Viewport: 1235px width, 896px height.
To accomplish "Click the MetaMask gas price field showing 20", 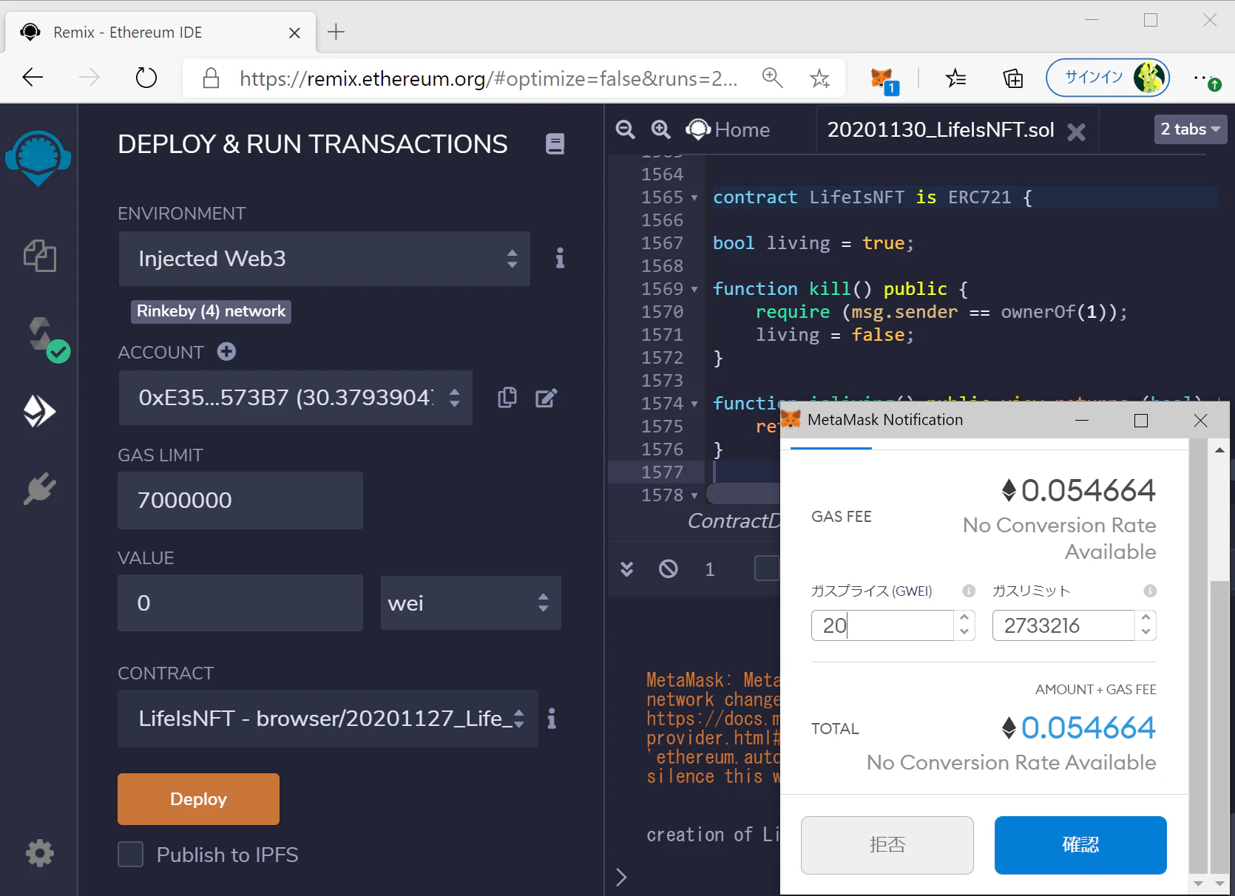I will (x=882, y=625).
